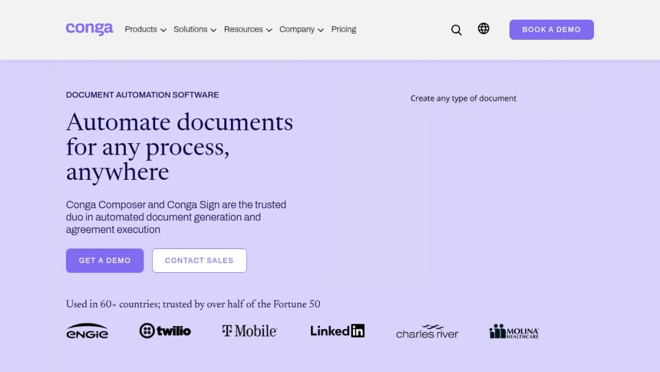Click the 'Create any type of document' text
660x372 pixels.
[463, 99]
